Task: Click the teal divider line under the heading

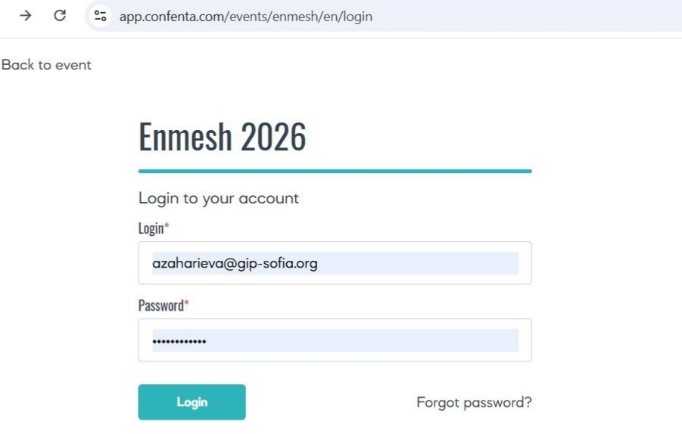Action: tap(335, 171)
